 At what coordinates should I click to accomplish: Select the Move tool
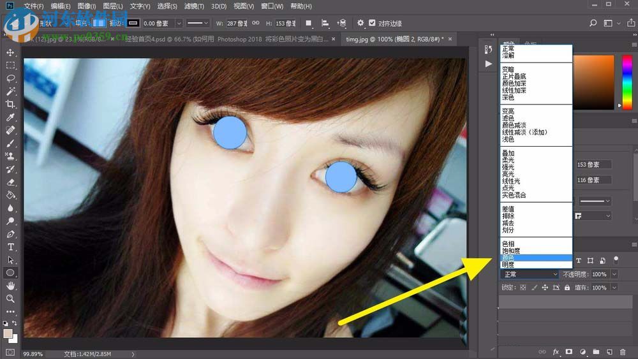(x=10, y=52)
